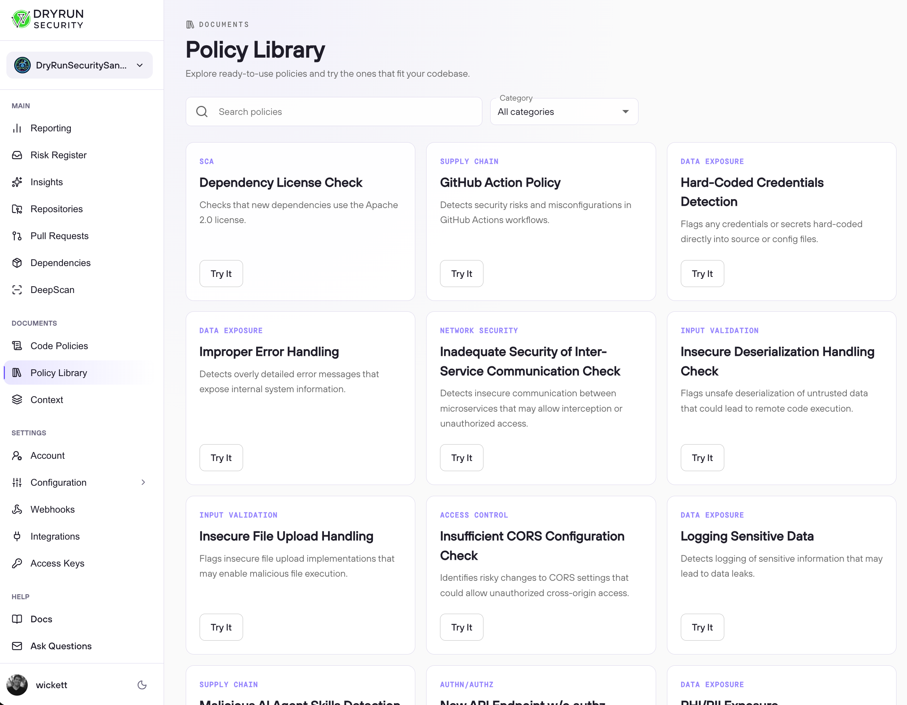Toggle dark mode with moon icon
The height and width of the screenshot is (705, 907).
[x=142, y=685]
